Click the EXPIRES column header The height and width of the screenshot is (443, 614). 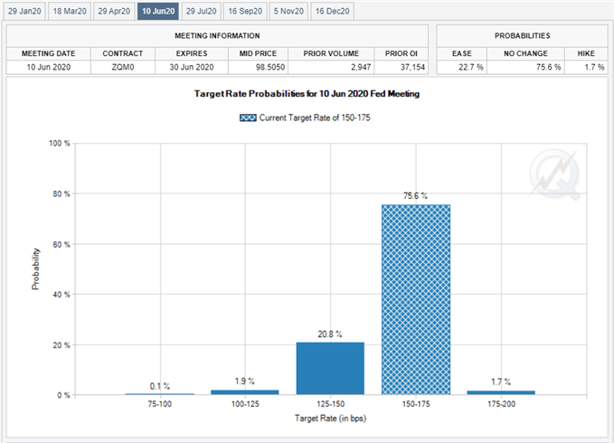coord(192,53)
